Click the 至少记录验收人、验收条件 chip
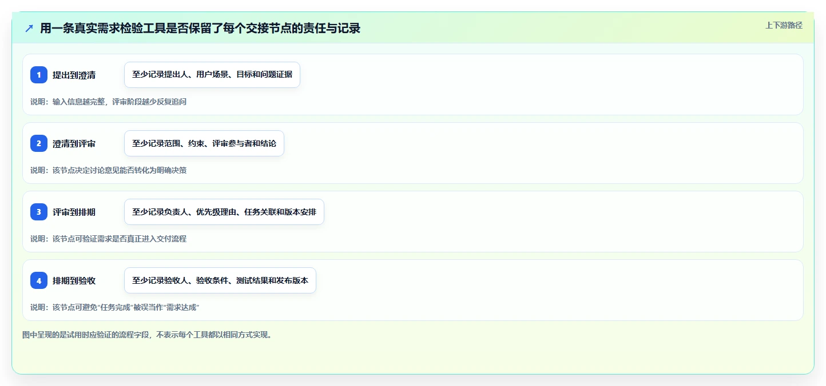826x386 pixels. 220,280
